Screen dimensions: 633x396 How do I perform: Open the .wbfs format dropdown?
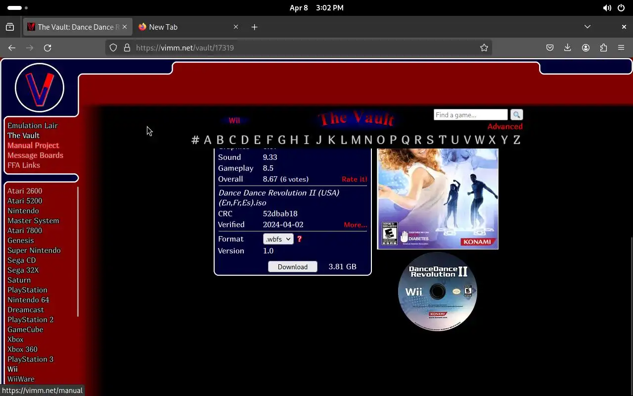278,239
